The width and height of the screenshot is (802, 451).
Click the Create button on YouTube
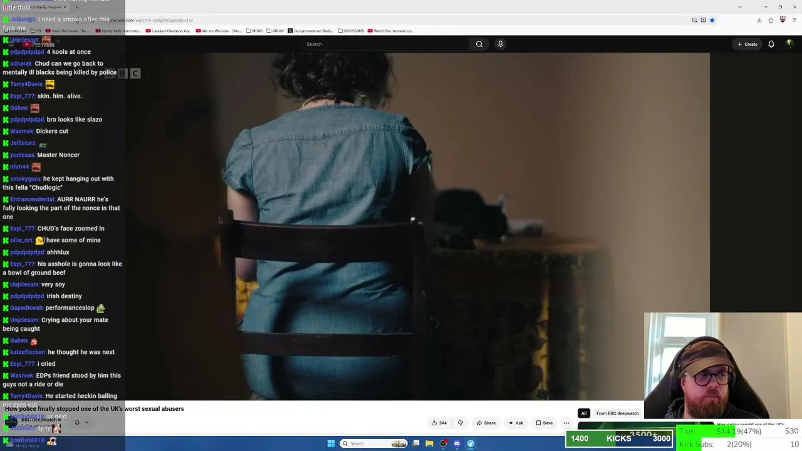(747, 44)
